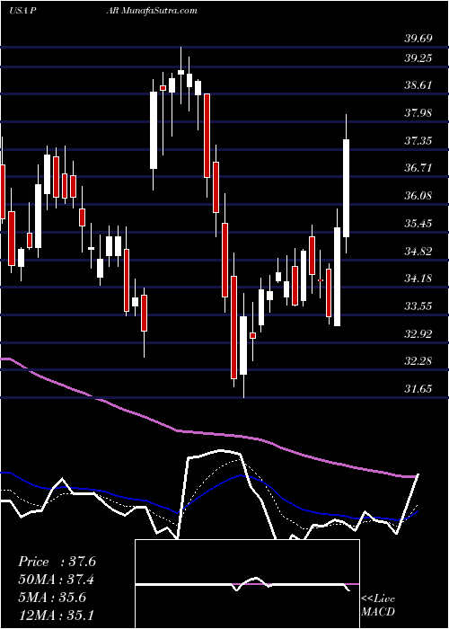
Task: Click the 36.08 price label
Action: 418,196
